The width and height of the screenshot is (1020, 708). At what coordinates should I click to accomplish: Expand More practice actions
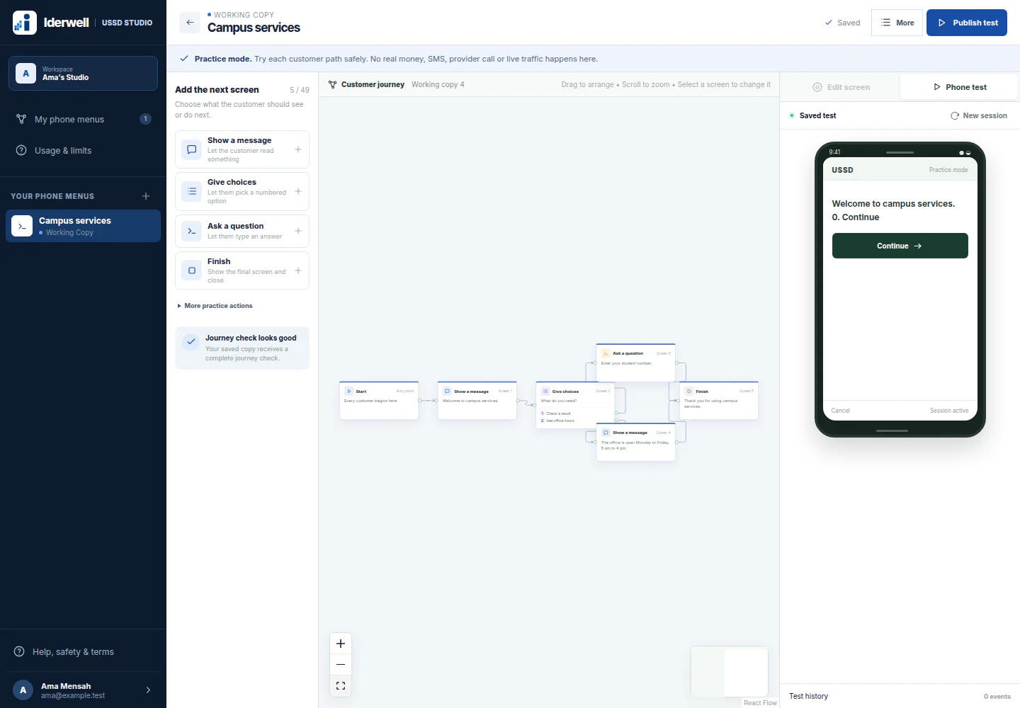[x=215, y=306]
